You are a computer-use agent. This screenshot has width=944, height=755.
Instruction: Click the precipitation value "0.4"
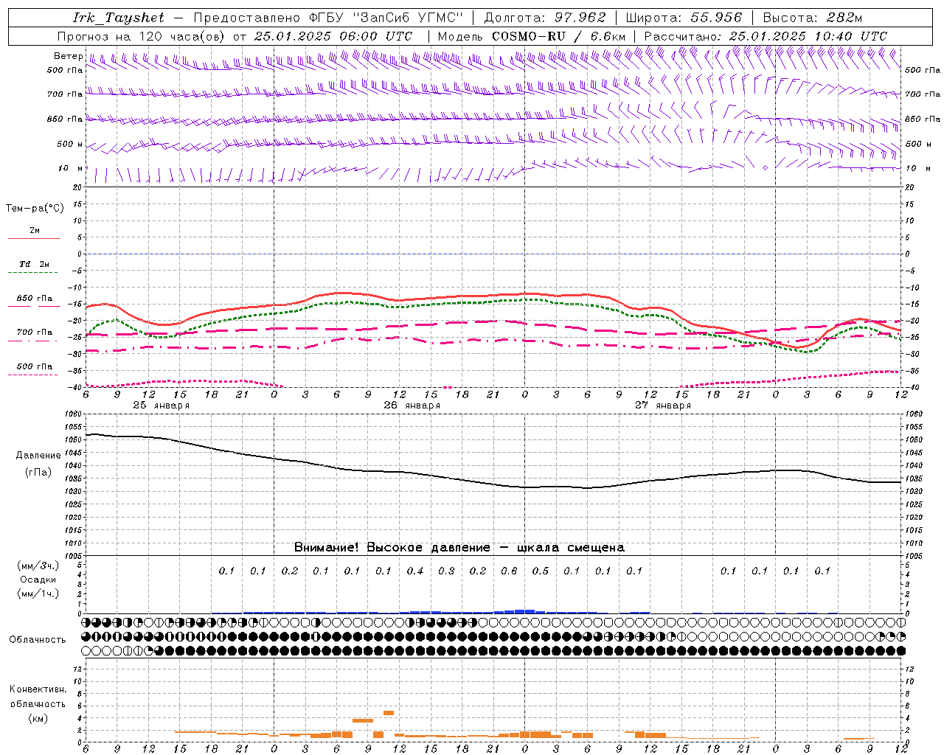click(x=415, y=571)
